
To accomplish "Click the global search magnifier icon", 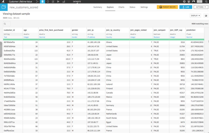I will pyautogui.click(x=206, y=2).
